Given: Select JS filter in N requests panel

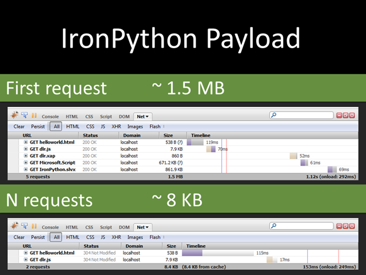Looking at the screenshot, I should tap(103, 237).
